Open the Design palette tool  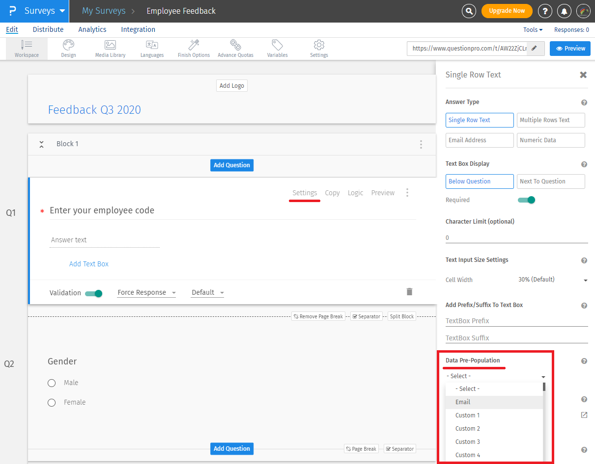tap(68, 49)
